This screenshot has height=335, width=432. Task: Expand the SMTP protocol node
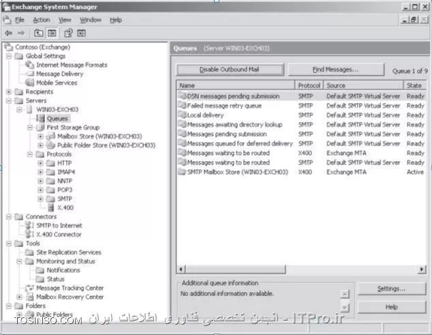click(40, 199)
